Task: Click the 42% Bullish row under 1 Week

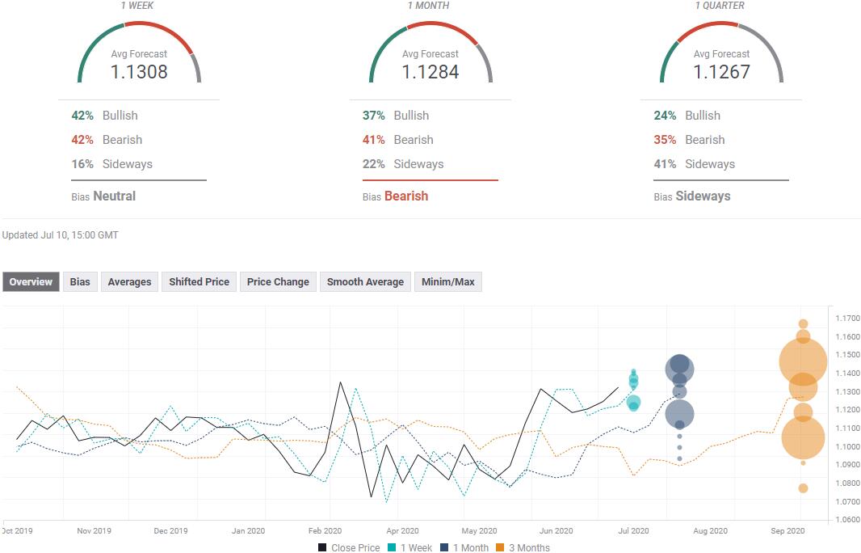Action: (104, 116)
